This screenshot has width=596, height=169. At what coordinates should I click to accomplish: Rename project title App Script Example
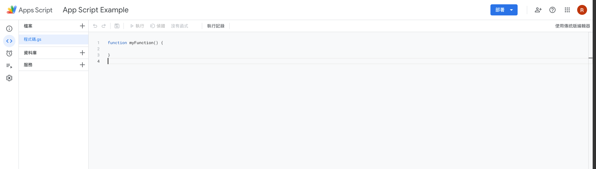tap(96, 10)
